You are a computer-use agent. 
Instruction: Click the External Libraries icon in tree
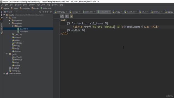(7, 73)
